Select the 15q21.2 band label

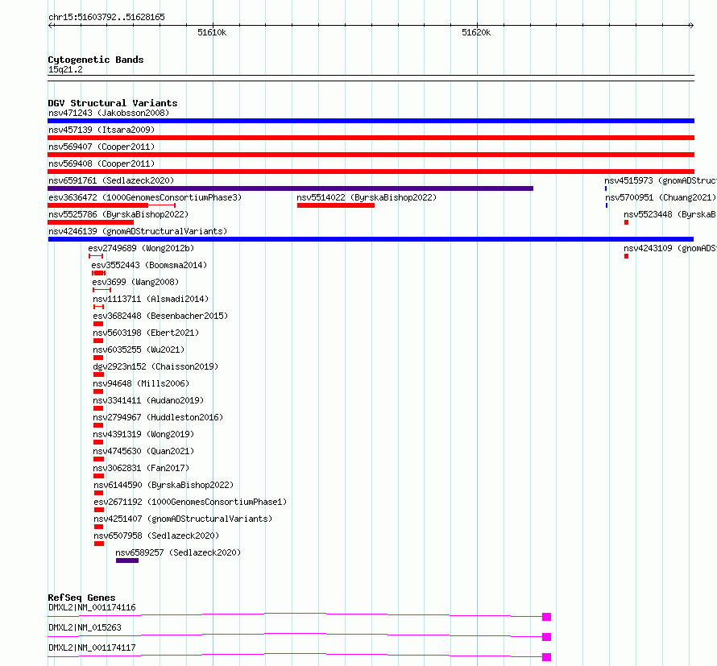click(65, 69)
